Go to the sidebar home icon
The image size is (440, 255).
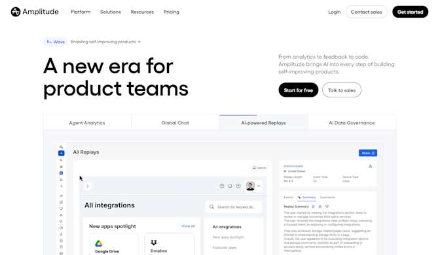click(x=61, y=167)
